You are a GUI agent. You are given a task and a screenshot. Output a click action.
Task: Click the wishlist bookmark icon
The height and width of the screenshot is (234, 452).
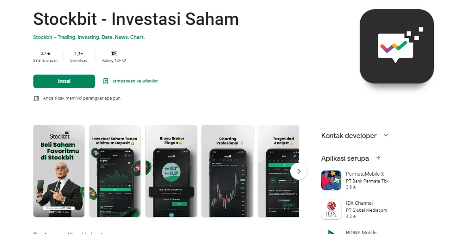coord(106,81)
